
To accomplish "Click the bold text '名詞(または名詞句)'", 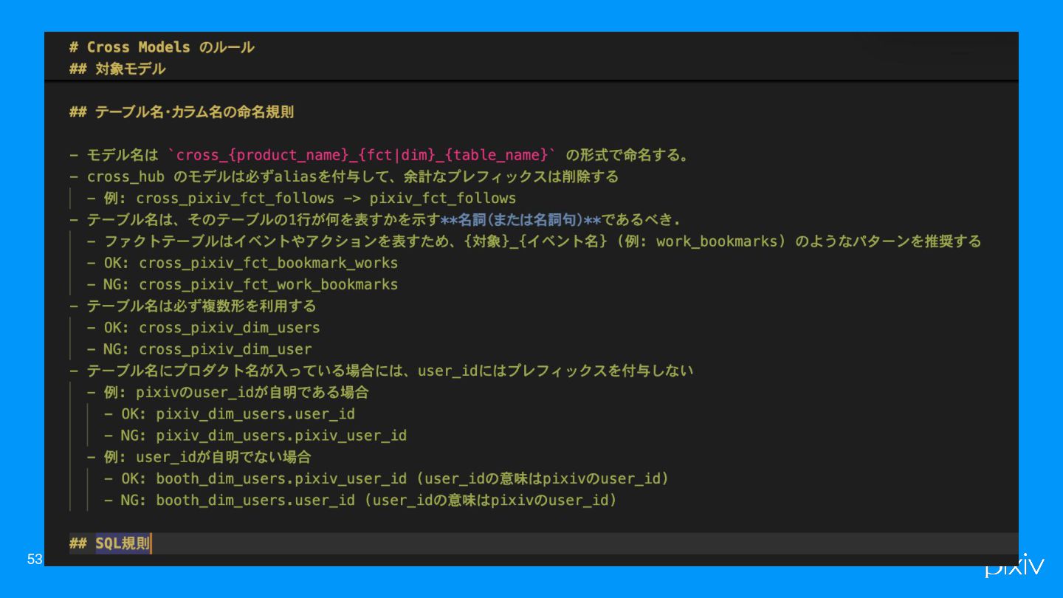I will [521, 220].
